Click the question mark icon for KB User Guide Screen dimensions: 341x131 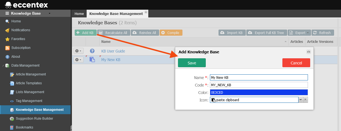[92, 51]
